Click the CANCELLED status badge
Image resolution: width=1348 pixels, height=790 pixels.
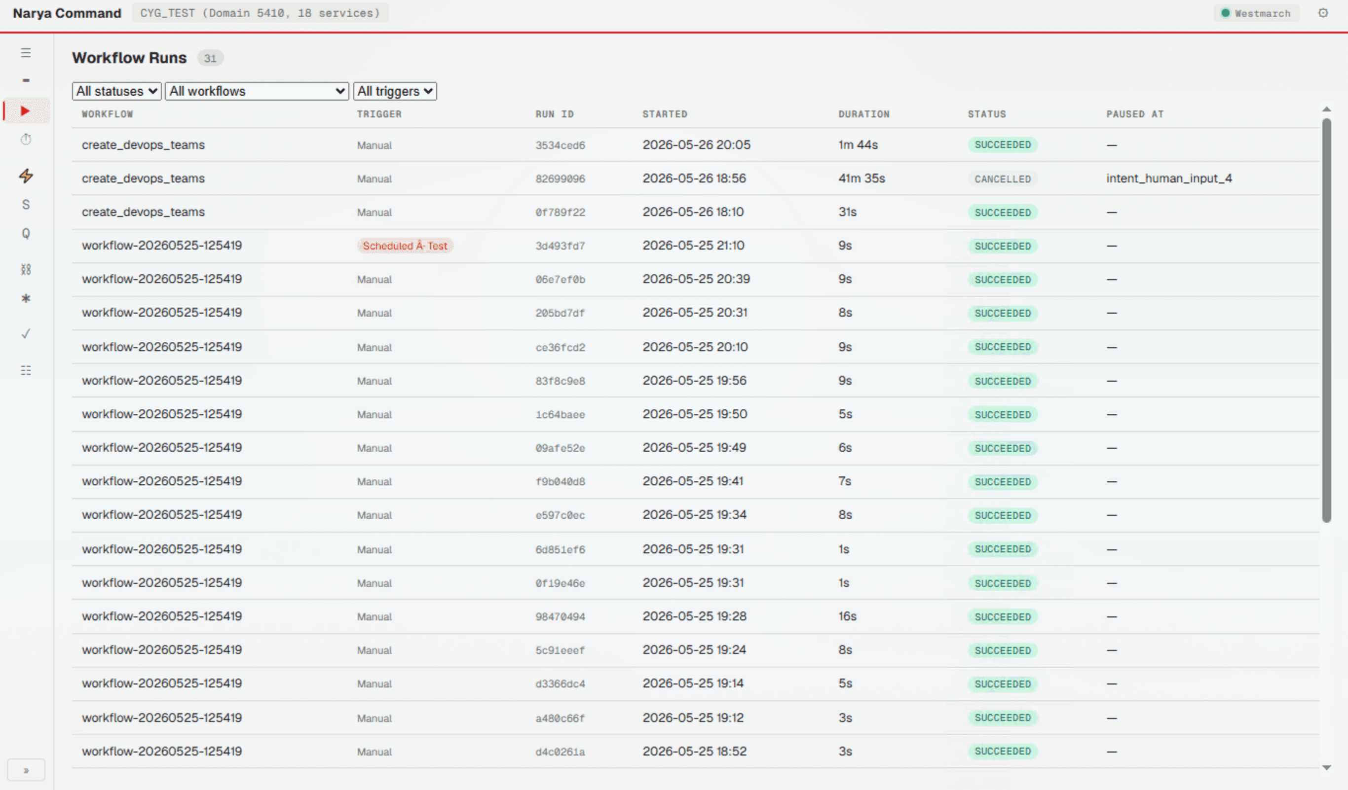pos(1003,179)
